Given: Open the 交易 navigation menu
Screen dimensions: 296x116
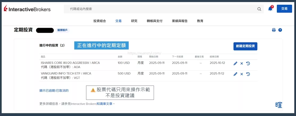Looking at the screenshot, I should click(x=118, y=21).
